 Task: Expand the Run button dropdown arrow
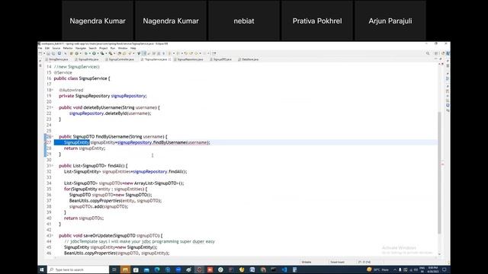98,53
